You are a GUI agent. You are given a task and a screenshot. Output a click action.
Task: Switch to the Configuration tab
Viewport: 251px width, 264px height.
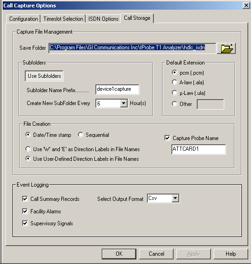(23, 19)
